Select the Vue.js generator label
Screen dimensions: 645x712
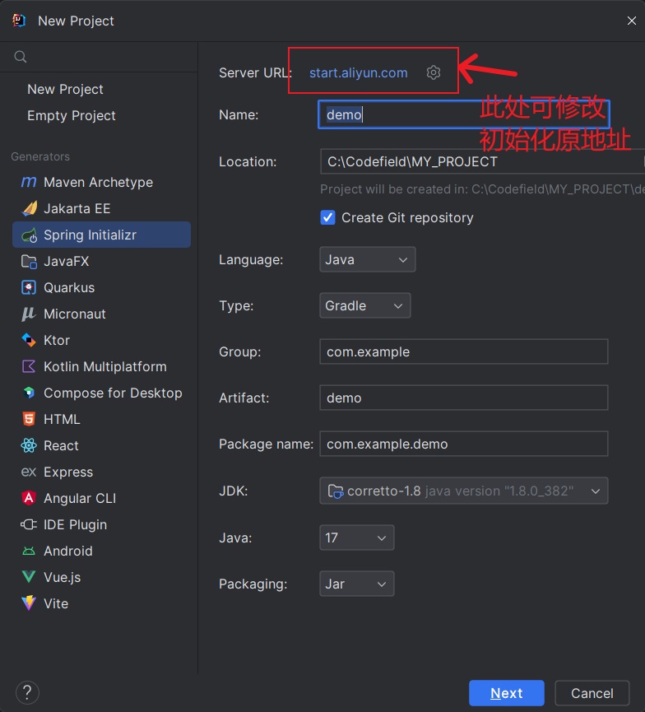click(x=63, y=577)
